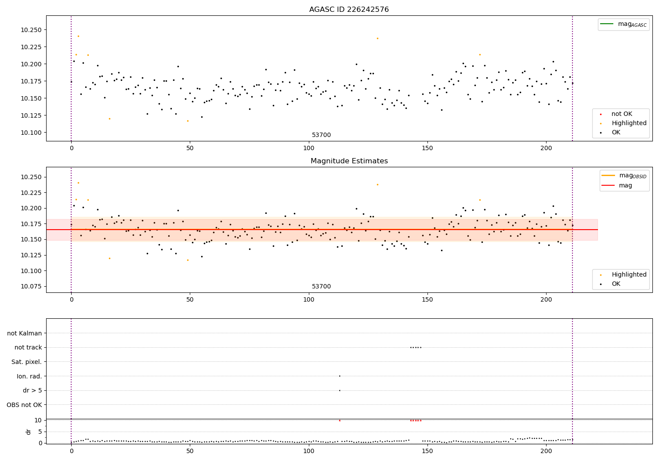The width and height of the screenshot is (659, 461).
Task: Click the 'not track' dots cluster near x=145
Action: coord(416,347)
